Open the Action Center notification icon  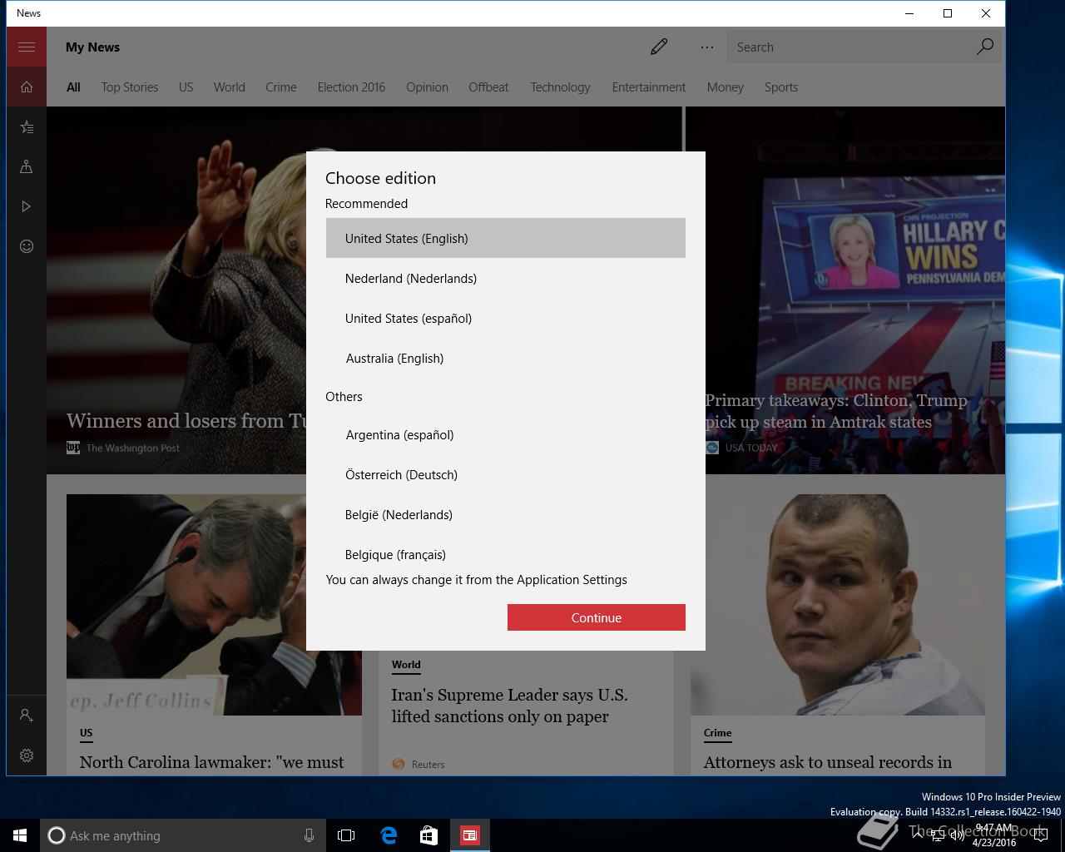click(1040, 835)
